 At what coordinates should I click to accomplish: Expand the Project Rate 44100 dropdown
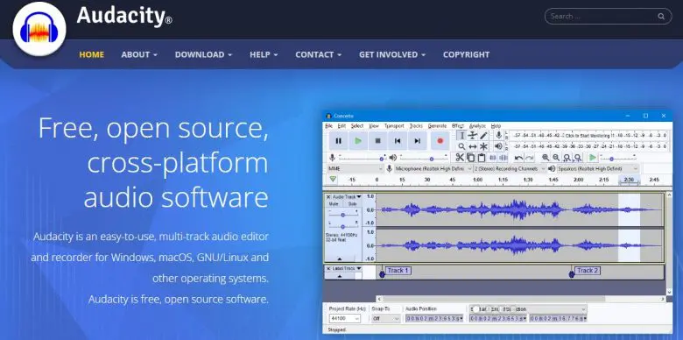coord(344,319)
